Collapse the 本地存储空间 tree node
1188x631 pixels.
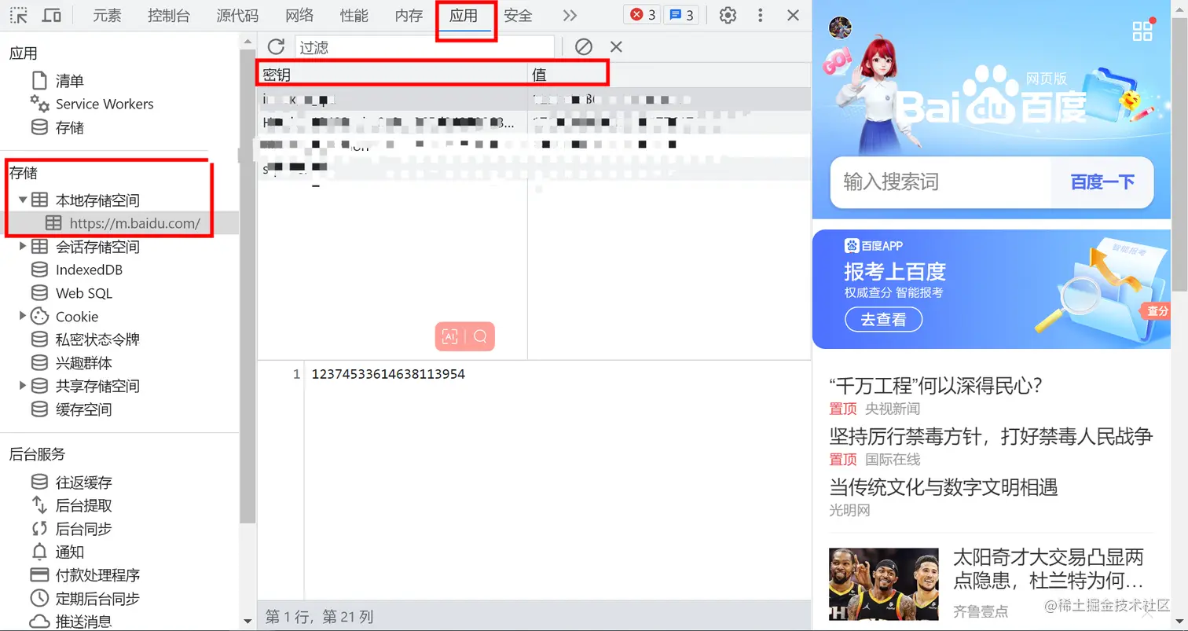tap(23, 200)
